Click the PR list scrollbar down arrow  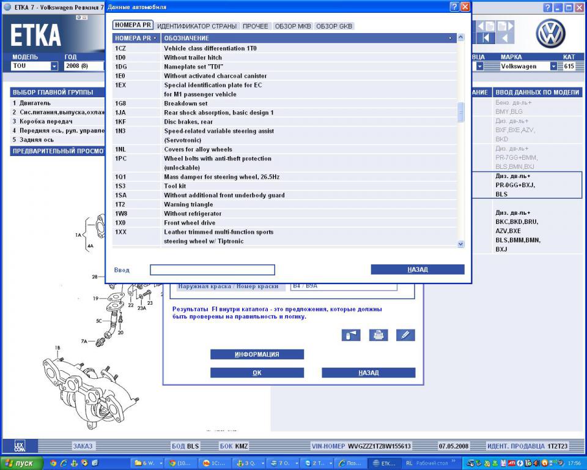460,244
